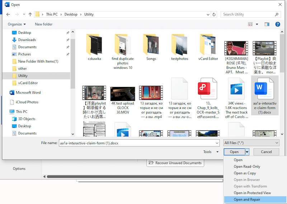Viewport: 287px width, 204px height.
Task: Click the Back navigation arrow
Action: [8, 15]
